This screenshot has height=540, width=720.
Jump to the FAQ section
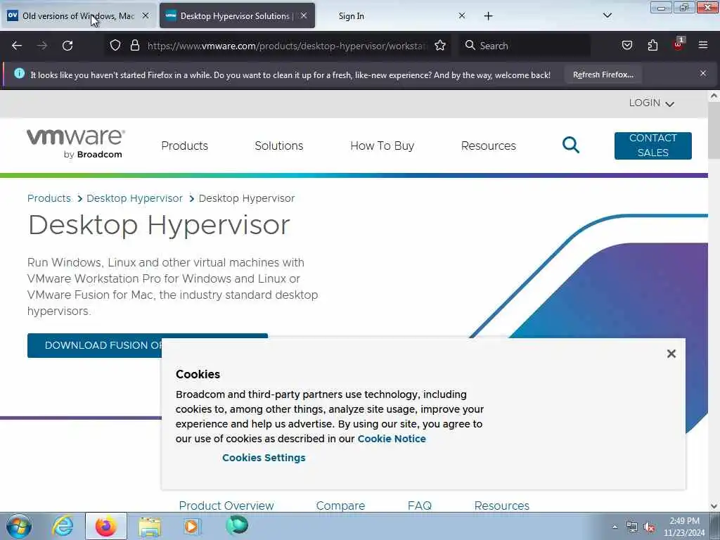click(x=420, y=506)
